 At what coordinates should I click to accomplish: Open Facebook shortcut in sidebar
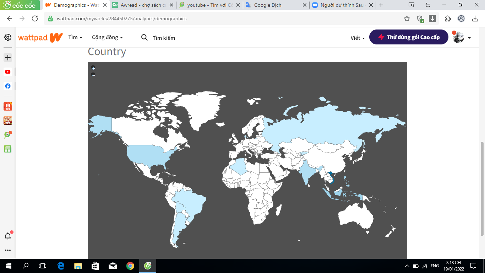pos(8,86)
